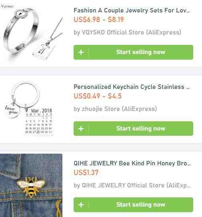The height and width of the screenshot is (217, 202).
Task: Open Personalized Keychain Cycle Stainless title
Action: [132, 87]
